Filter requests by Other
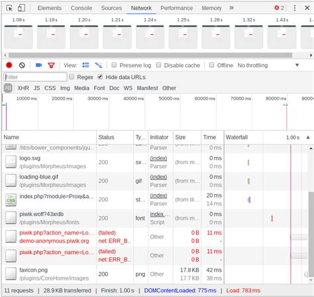 (169, 88)
